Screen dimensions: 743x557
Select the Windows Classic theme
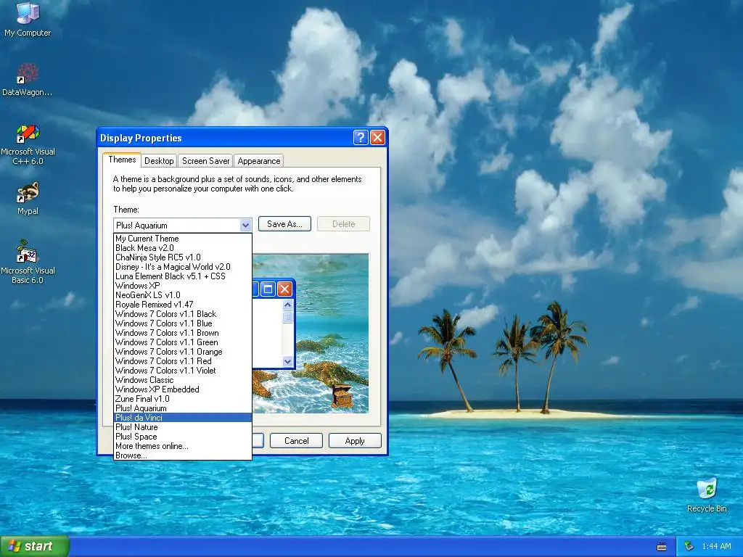coord(183,380)
